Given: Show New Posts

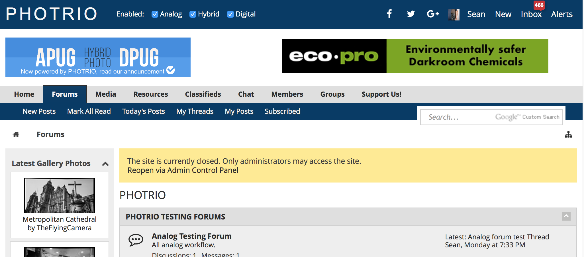Looking at the screenshot, I should (x=39, y=111).
